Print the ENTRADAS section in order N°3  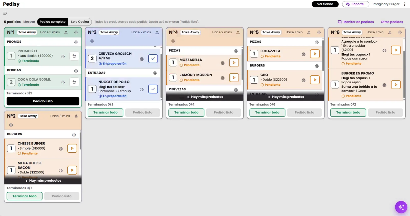tap(155, 73)
